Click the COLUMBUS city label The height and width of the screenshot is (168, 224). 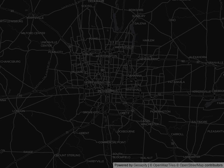click(110, 91)
